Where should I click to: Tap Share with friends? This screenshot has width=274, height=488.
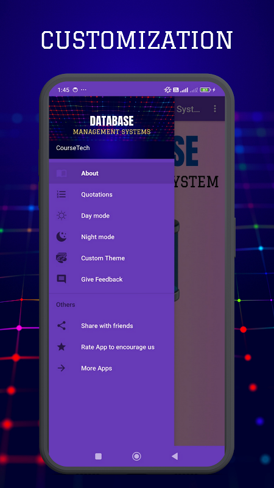click(x=111, y=326)
